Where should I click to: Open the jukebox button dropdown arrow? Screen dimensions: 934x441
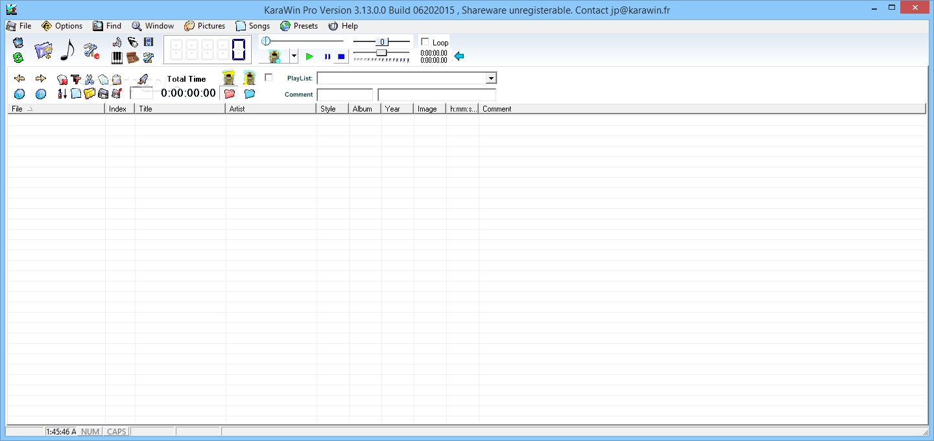[294, 56]
